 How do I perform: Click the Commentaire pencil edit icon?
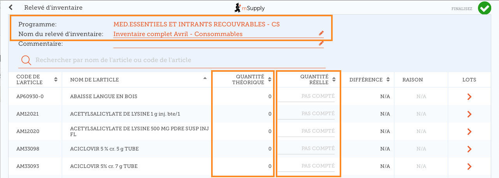(321, 43)
